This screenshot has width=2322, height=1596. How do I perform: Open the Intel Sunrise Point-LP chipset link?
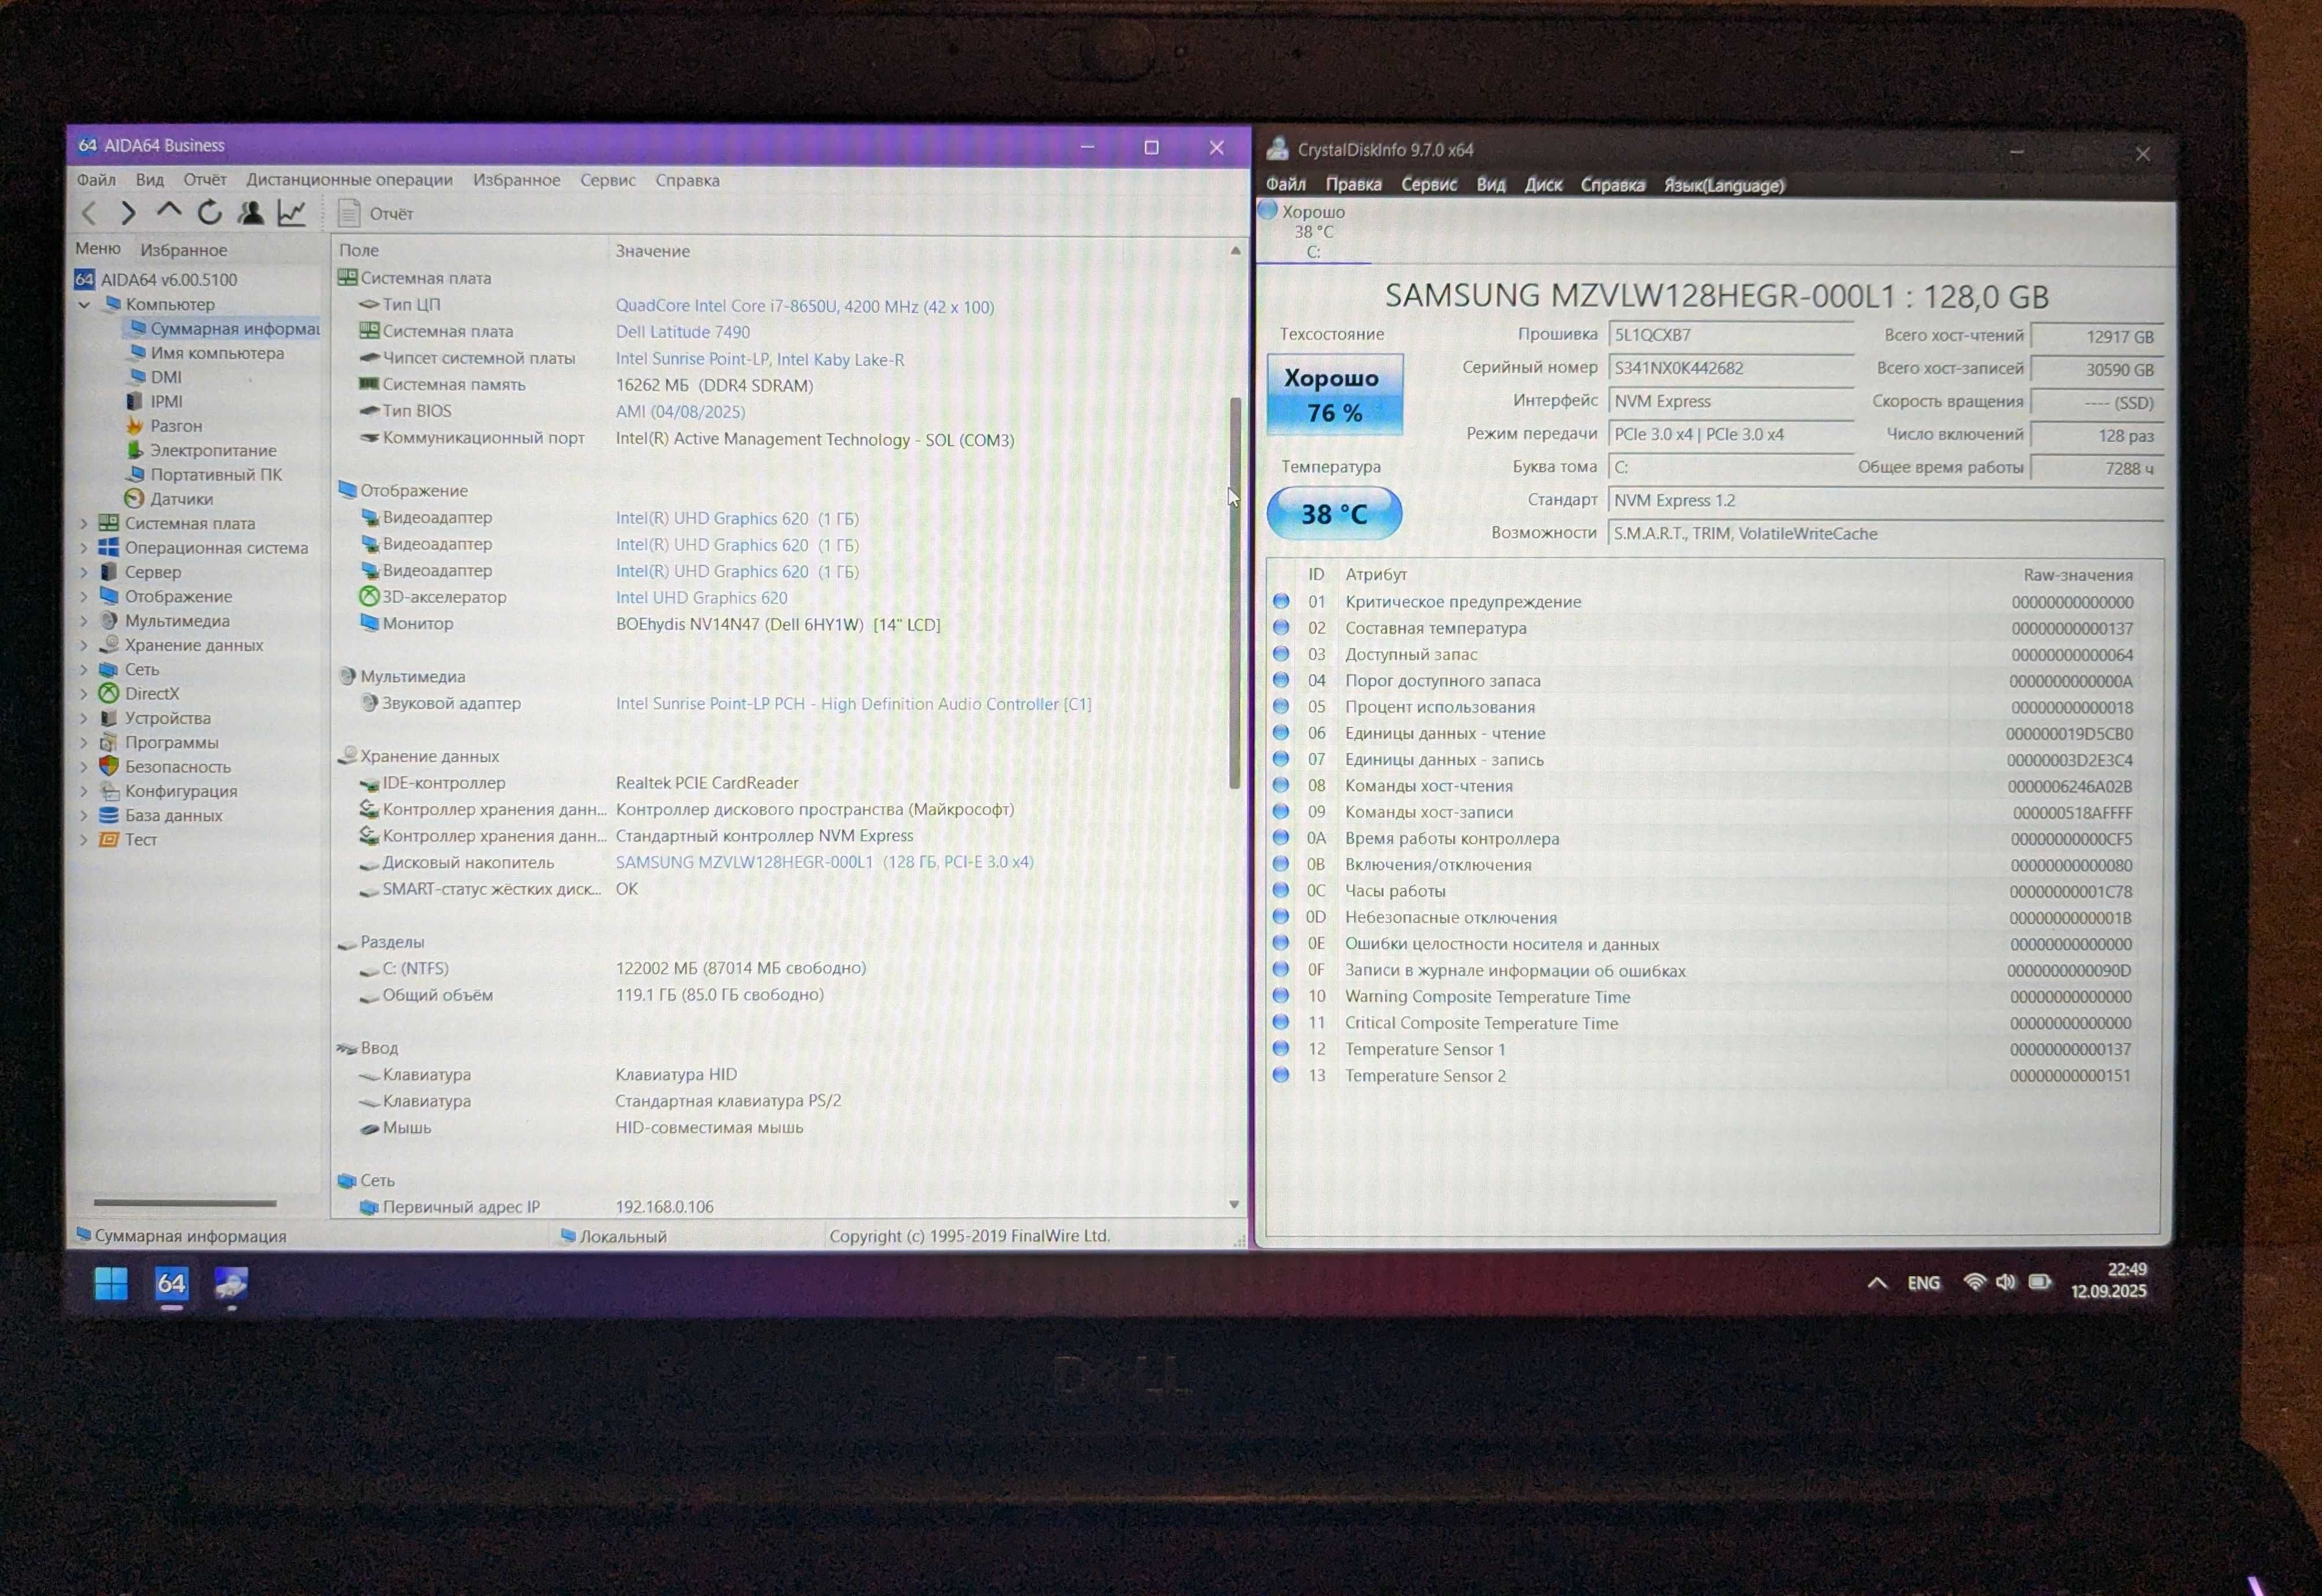pos(760,359)
